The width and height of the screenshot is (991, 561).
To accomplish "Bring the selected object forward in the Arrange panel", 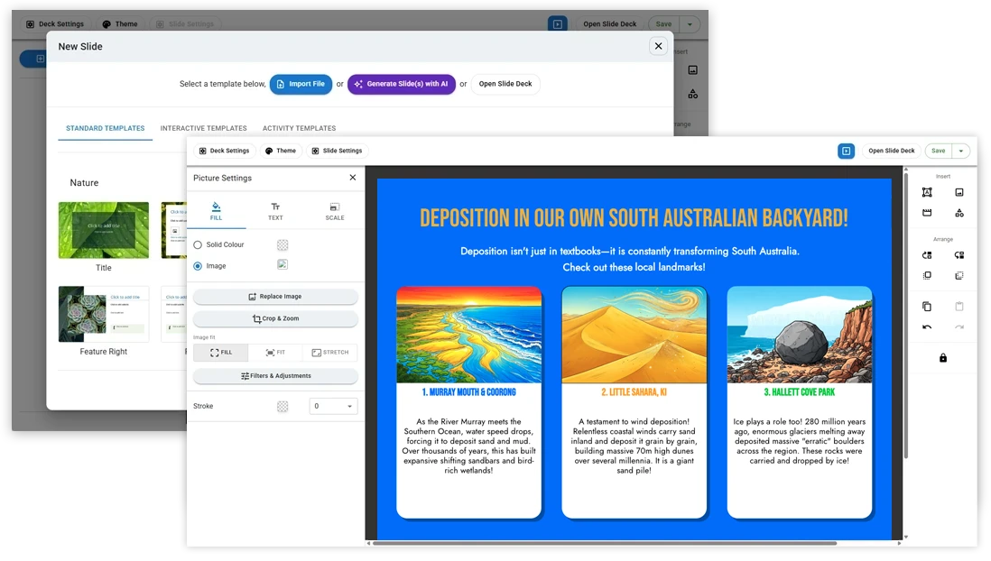I will click(927, 255).
